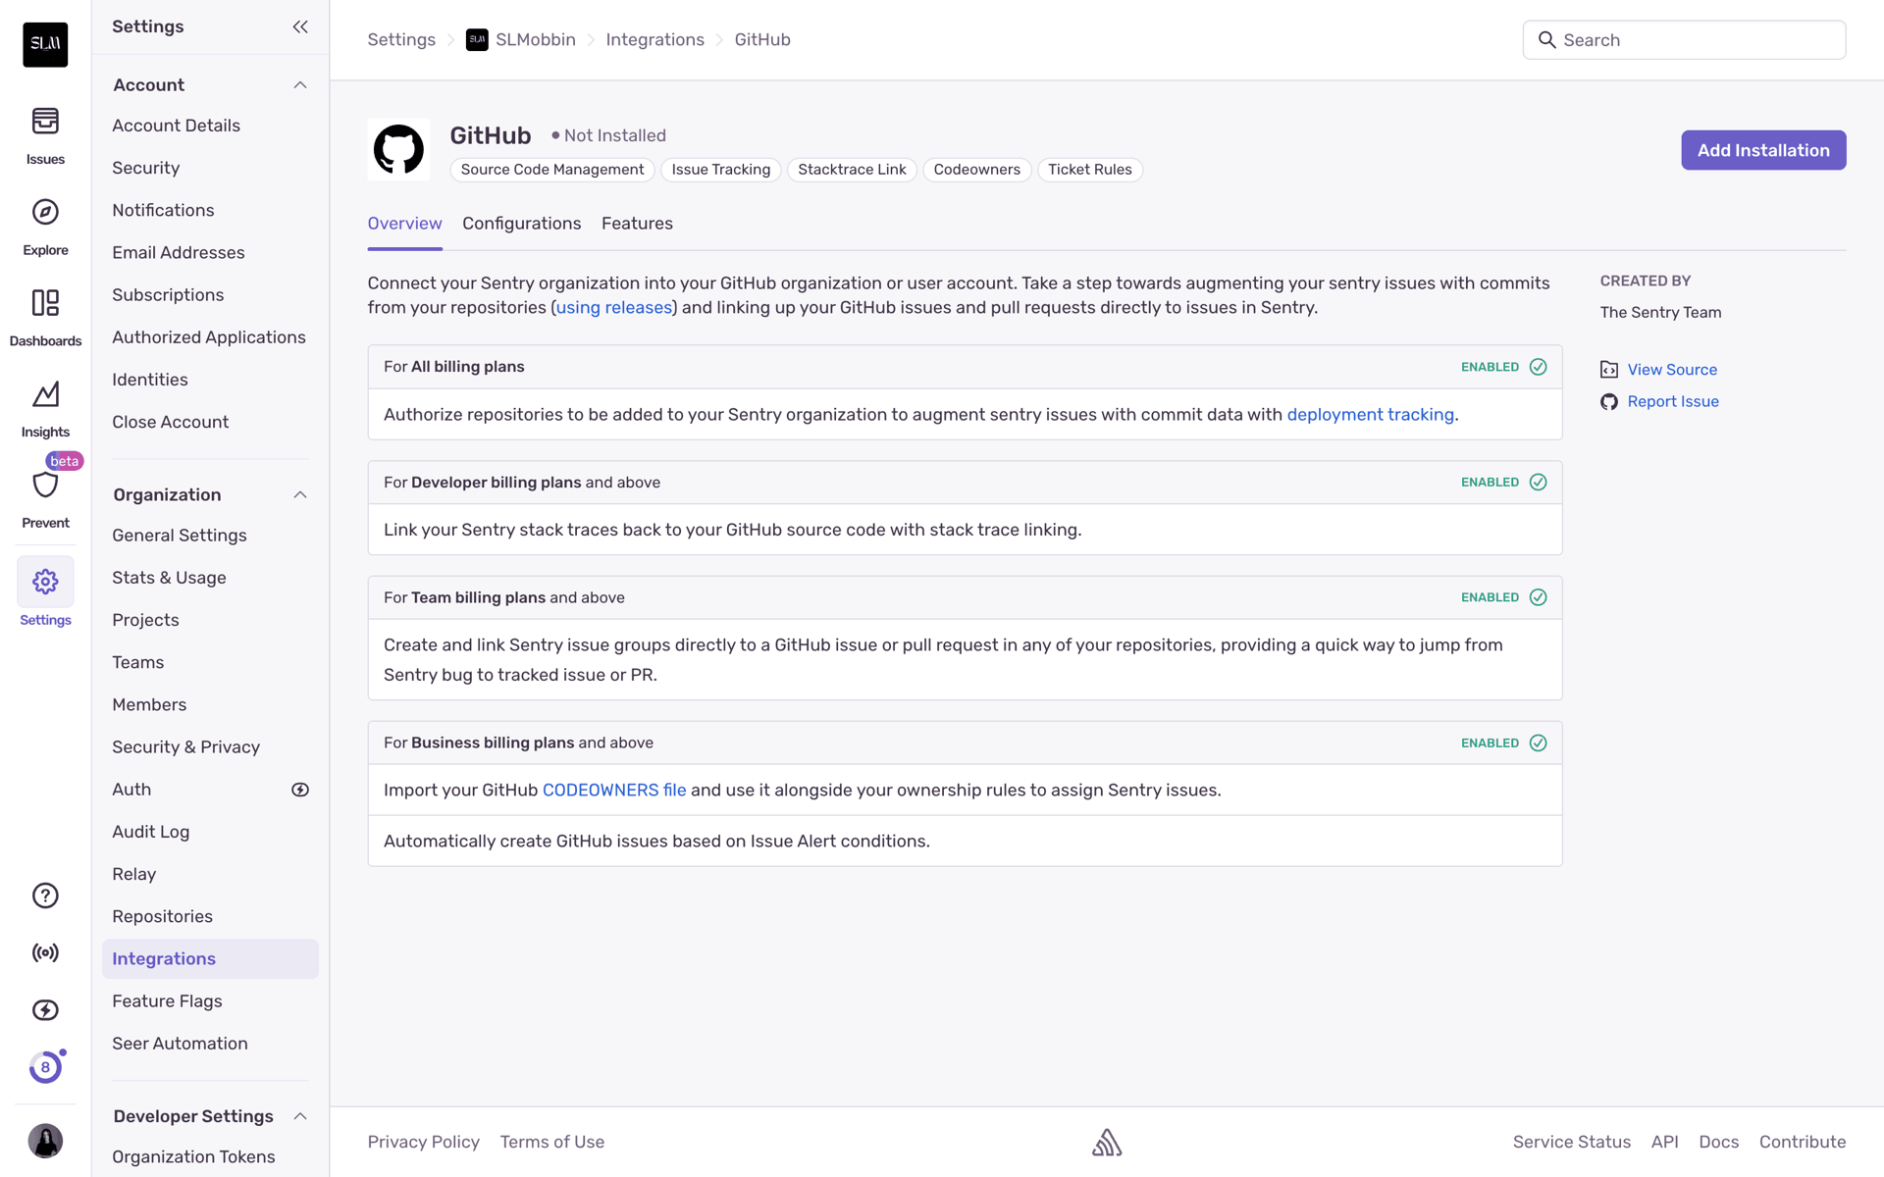Click the enabled checkmark for Team billing plans
Viewport: 1884px width, 1177px height.
1538,597
